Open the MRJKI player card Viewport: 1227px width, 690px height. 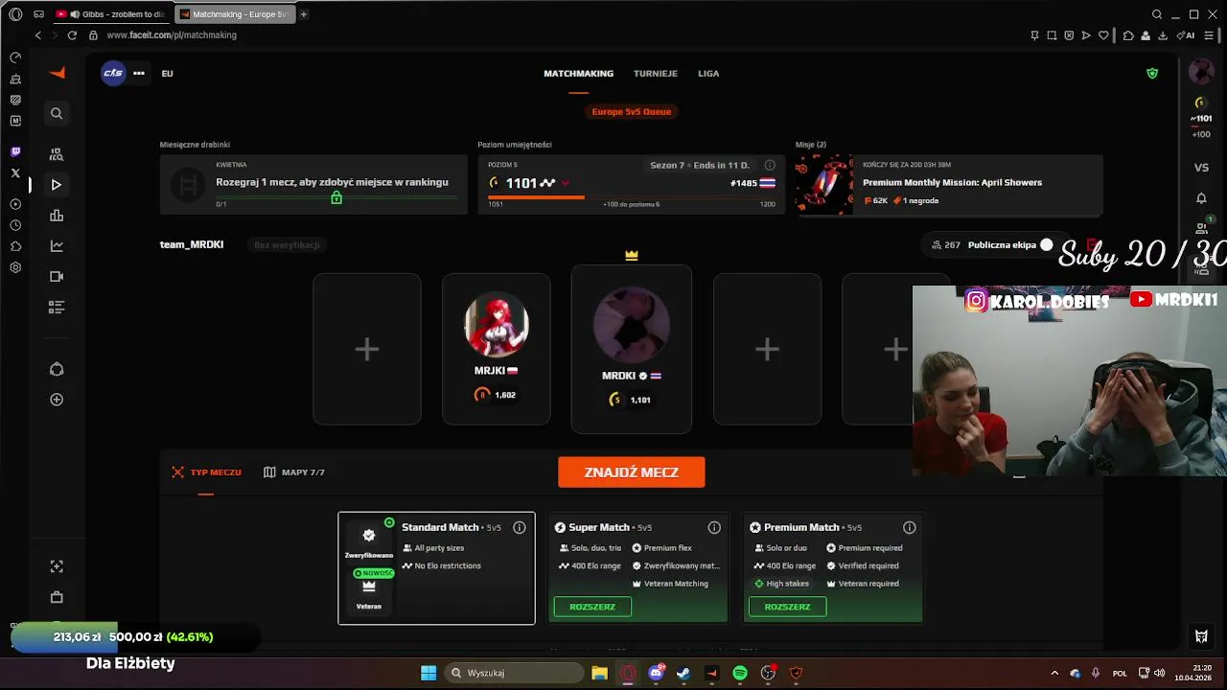497,349
